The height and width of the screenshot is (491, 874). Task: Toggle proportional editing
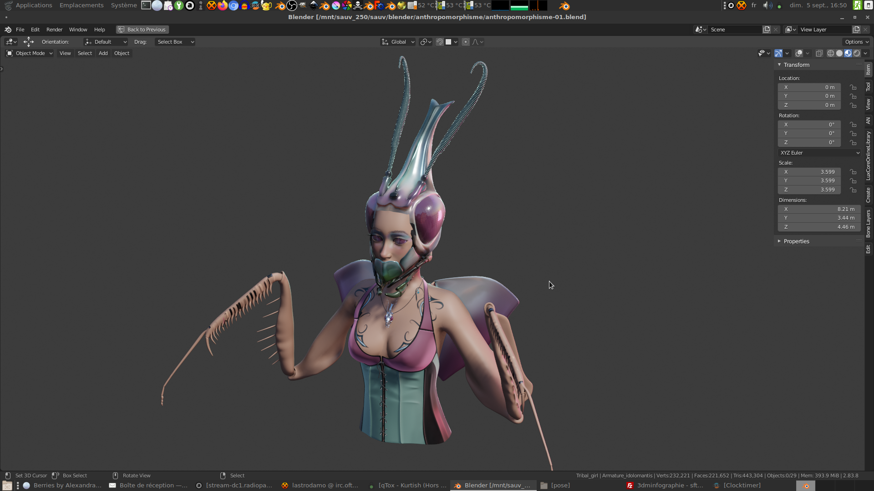(466, 42)
